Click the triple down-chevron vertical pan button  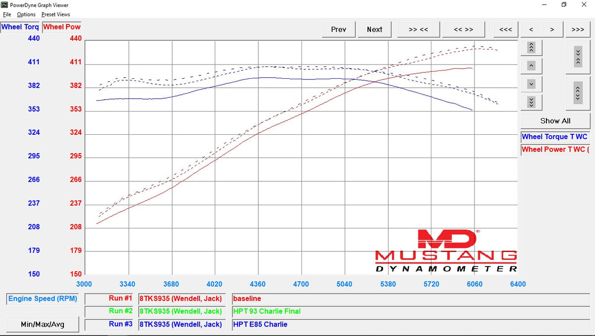[x=531, y=102]
